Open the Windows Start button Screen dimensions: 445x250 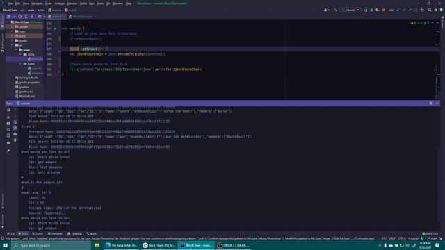(6, 245)
